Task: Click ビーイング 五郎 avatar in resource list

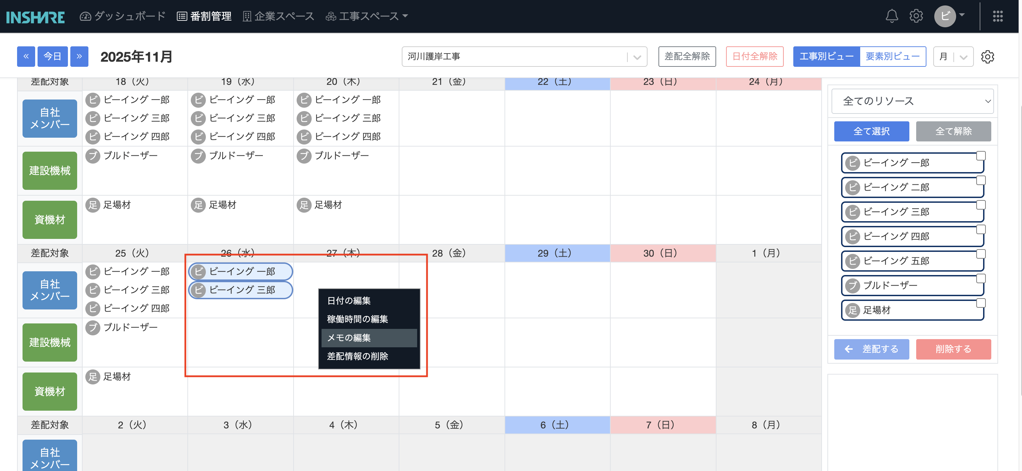Action: tap(852, 261)
